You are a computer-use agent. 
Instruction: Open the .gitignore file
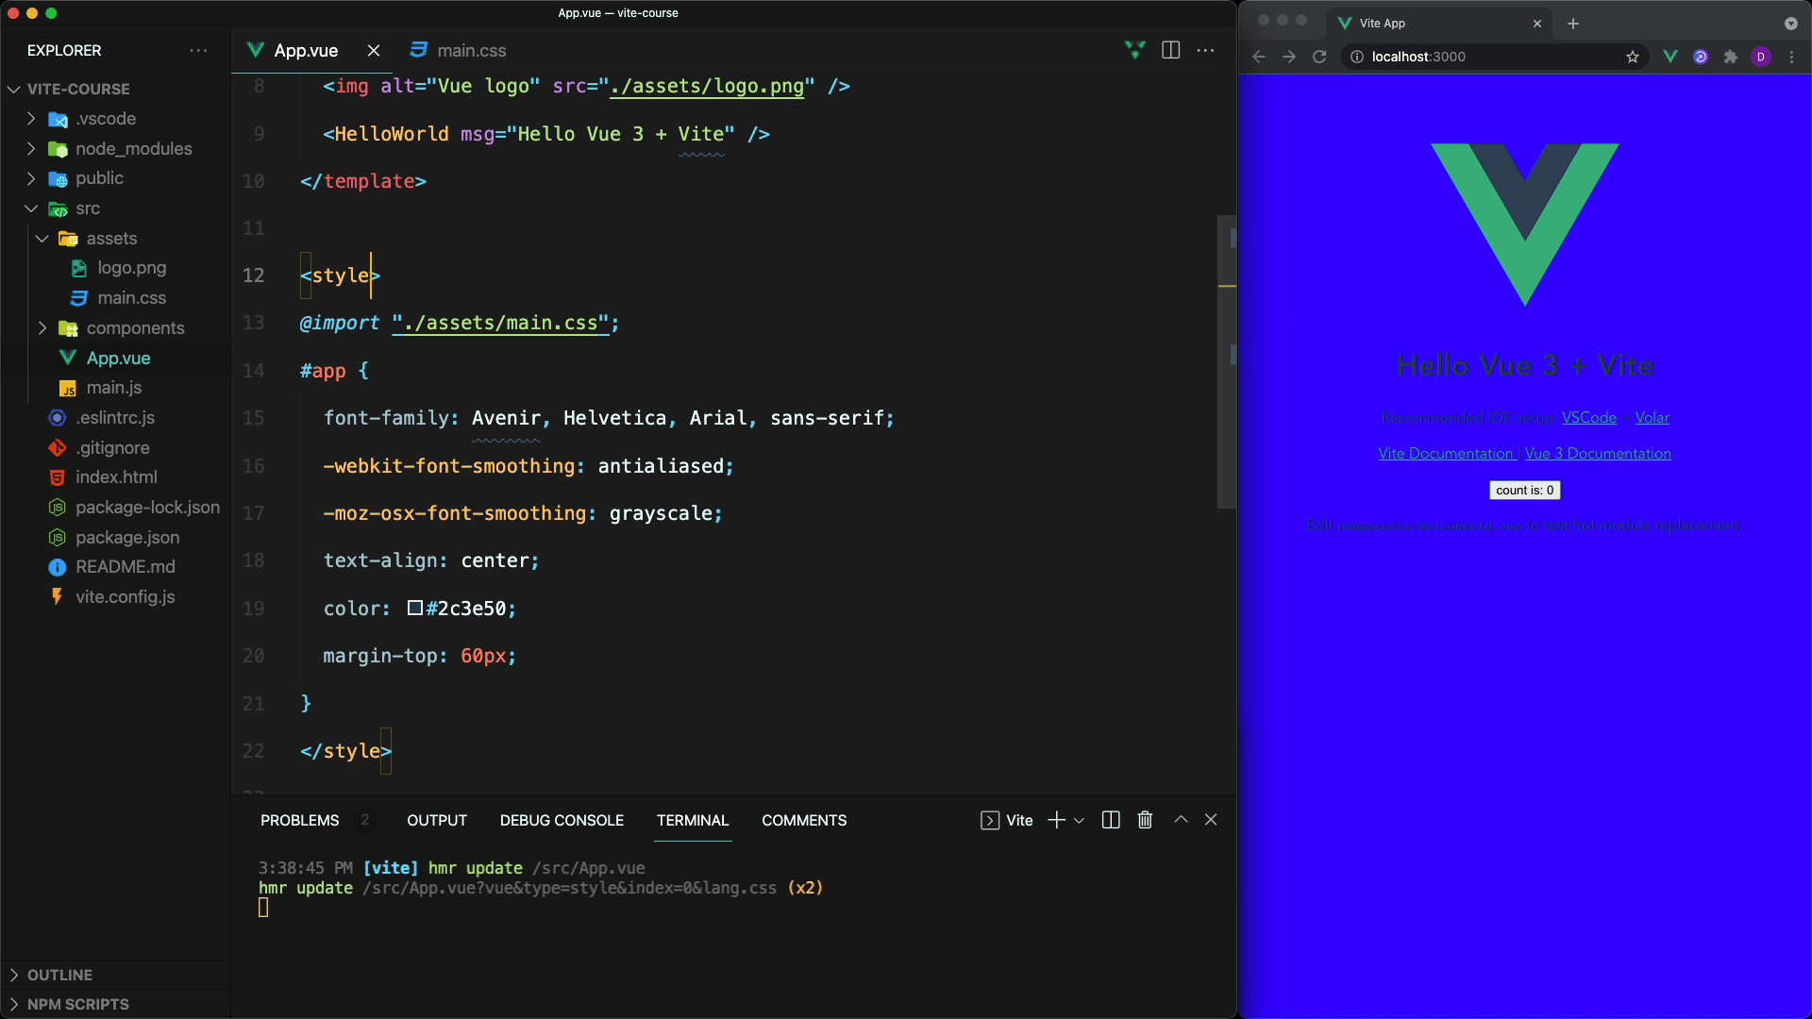tap(112, 448)
